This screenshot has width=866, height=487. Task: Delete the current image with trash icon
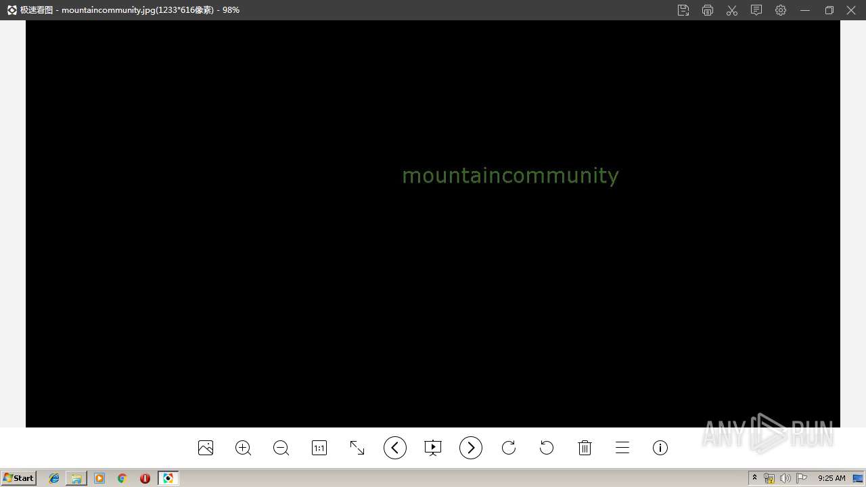click(585, 448)
